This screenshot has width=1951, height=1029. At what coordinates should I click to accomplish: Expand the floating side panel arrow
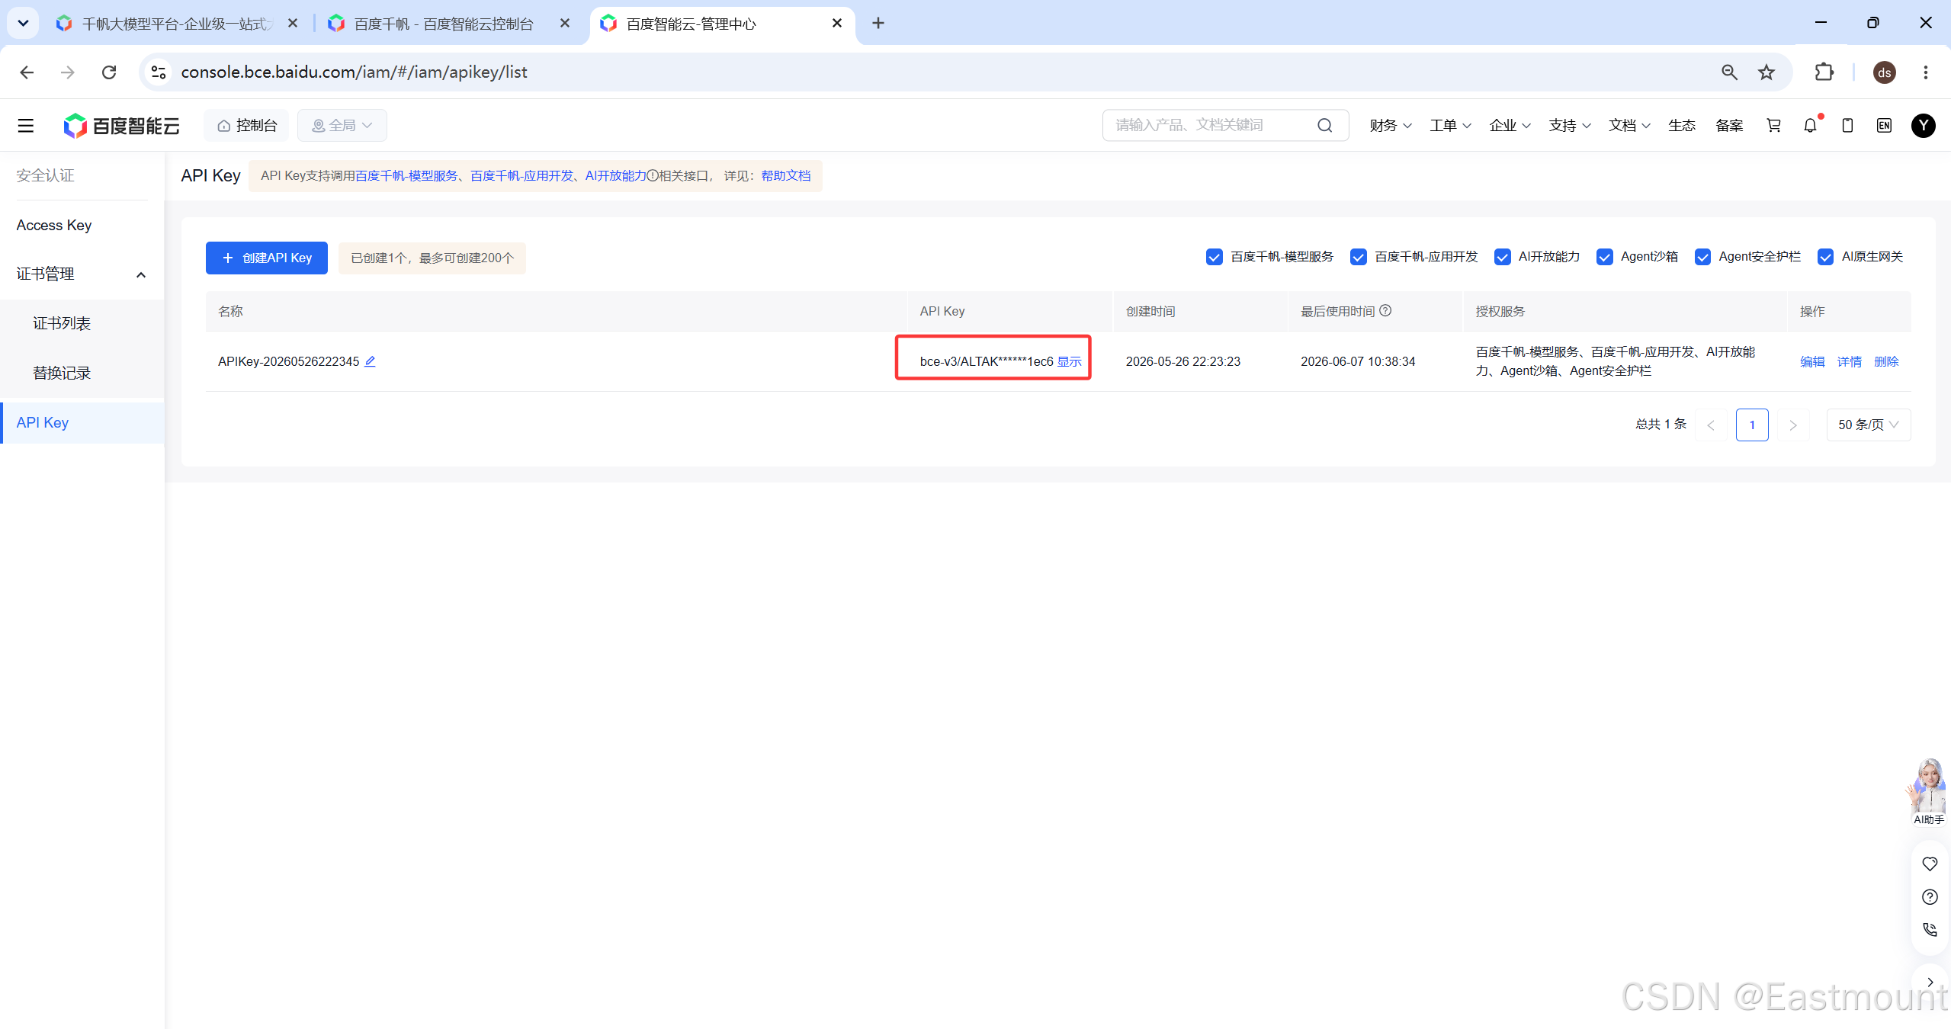[1930, 983]
